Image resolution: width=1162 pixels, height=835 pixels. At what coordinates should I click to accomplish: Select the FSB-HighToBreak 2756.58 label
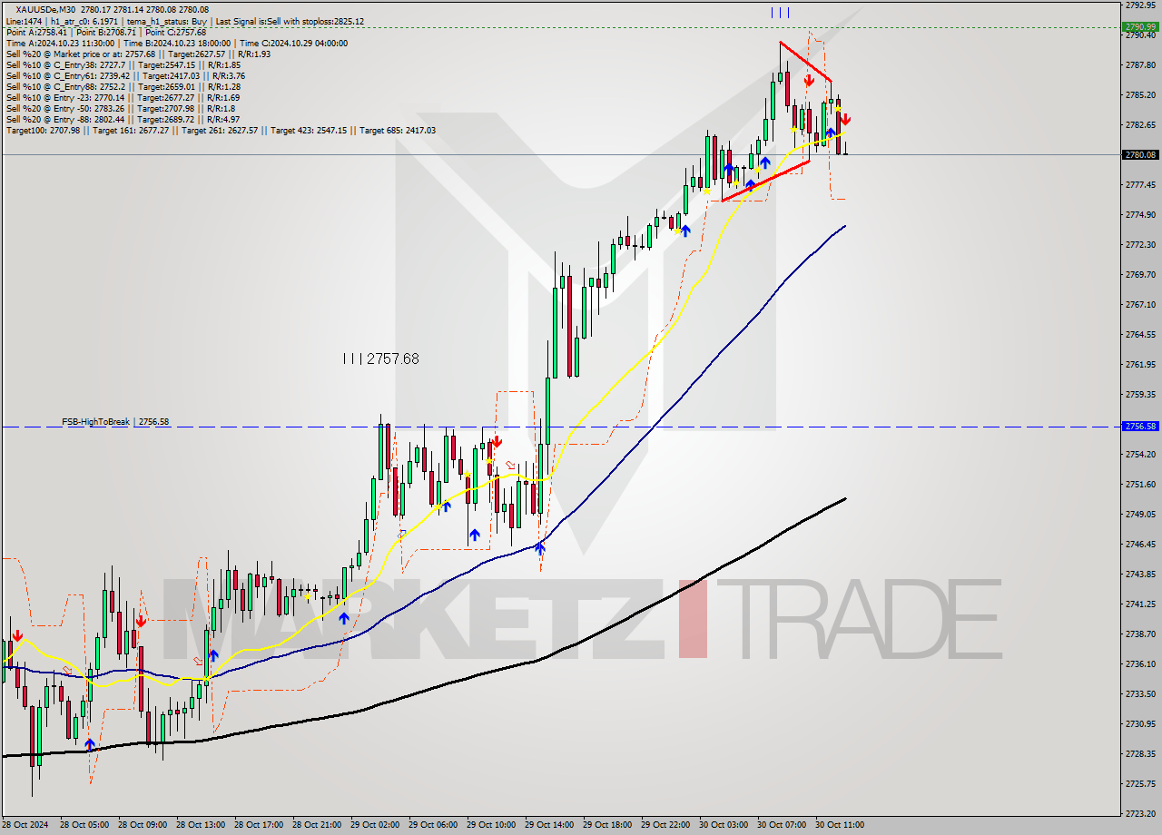pos(115,422)
